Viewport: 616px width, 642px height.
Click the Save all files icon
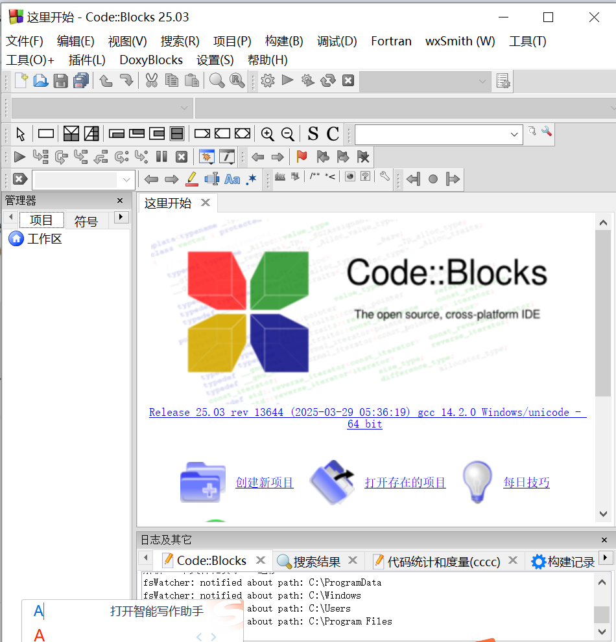[x=81, y=81]
